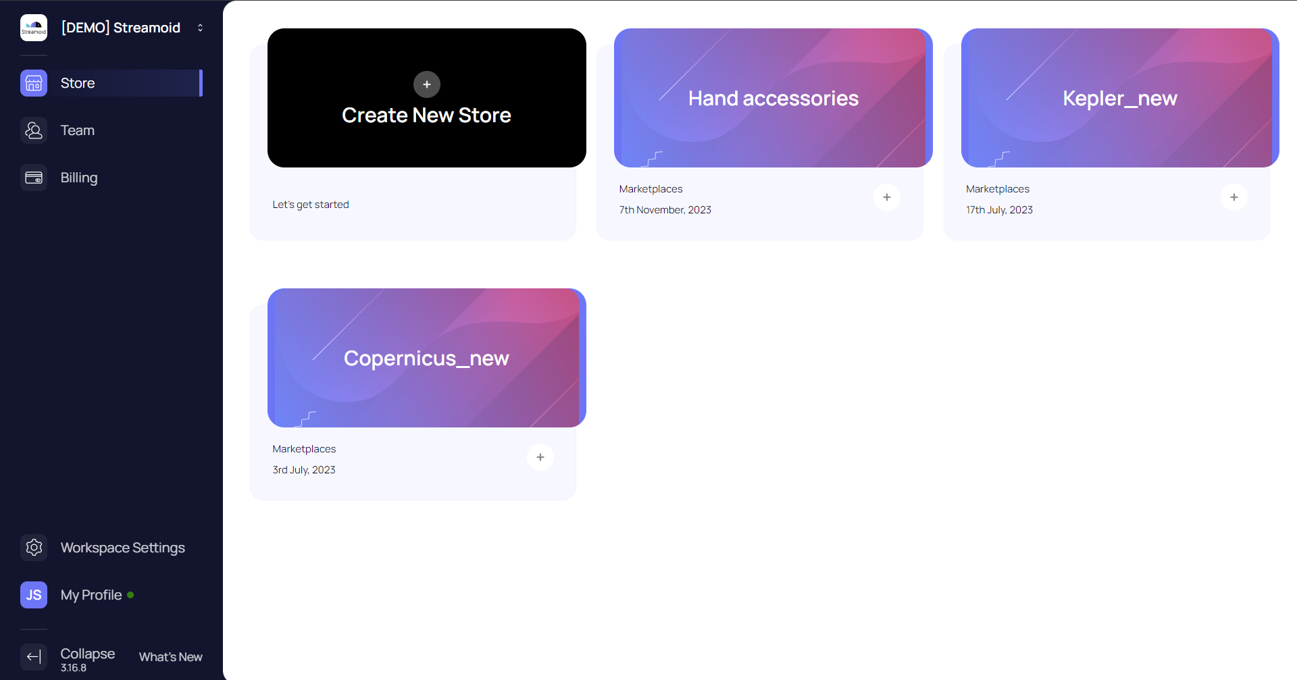
Task: Click the Workspace Settings gear icon
Action: (x=33, y=547)
